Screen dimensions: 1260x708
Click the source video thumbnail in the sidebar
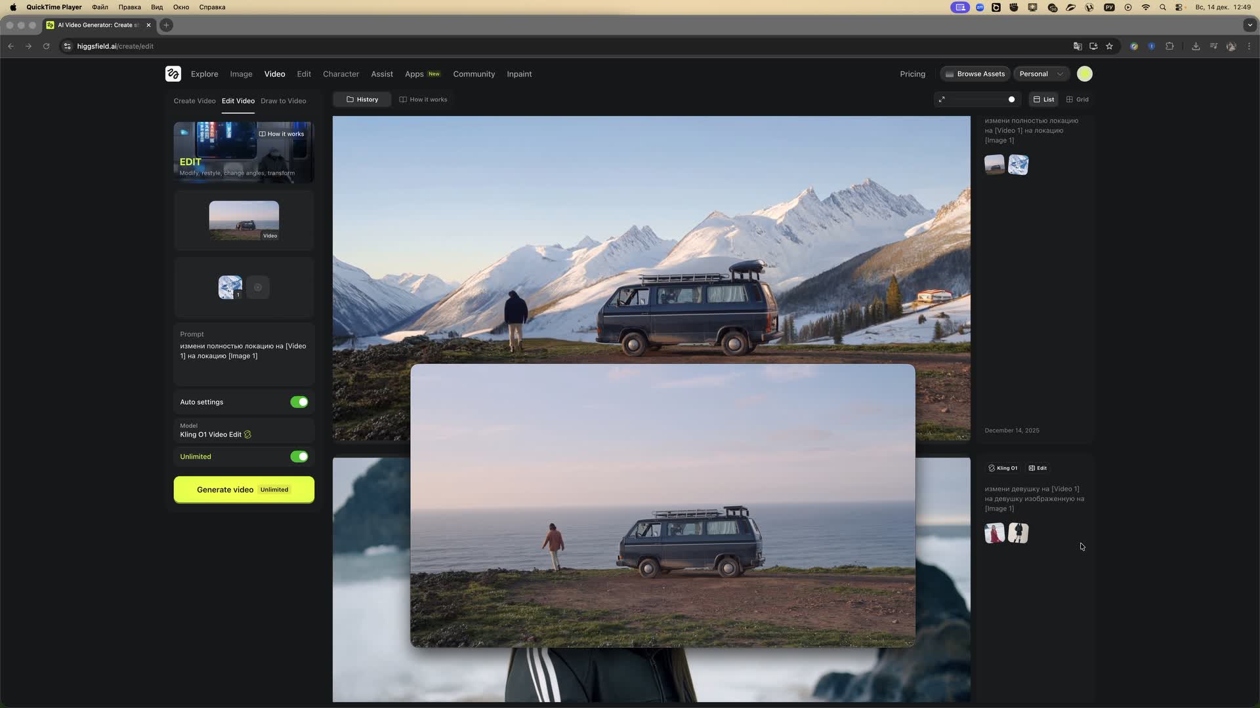[x=244, y=220]
